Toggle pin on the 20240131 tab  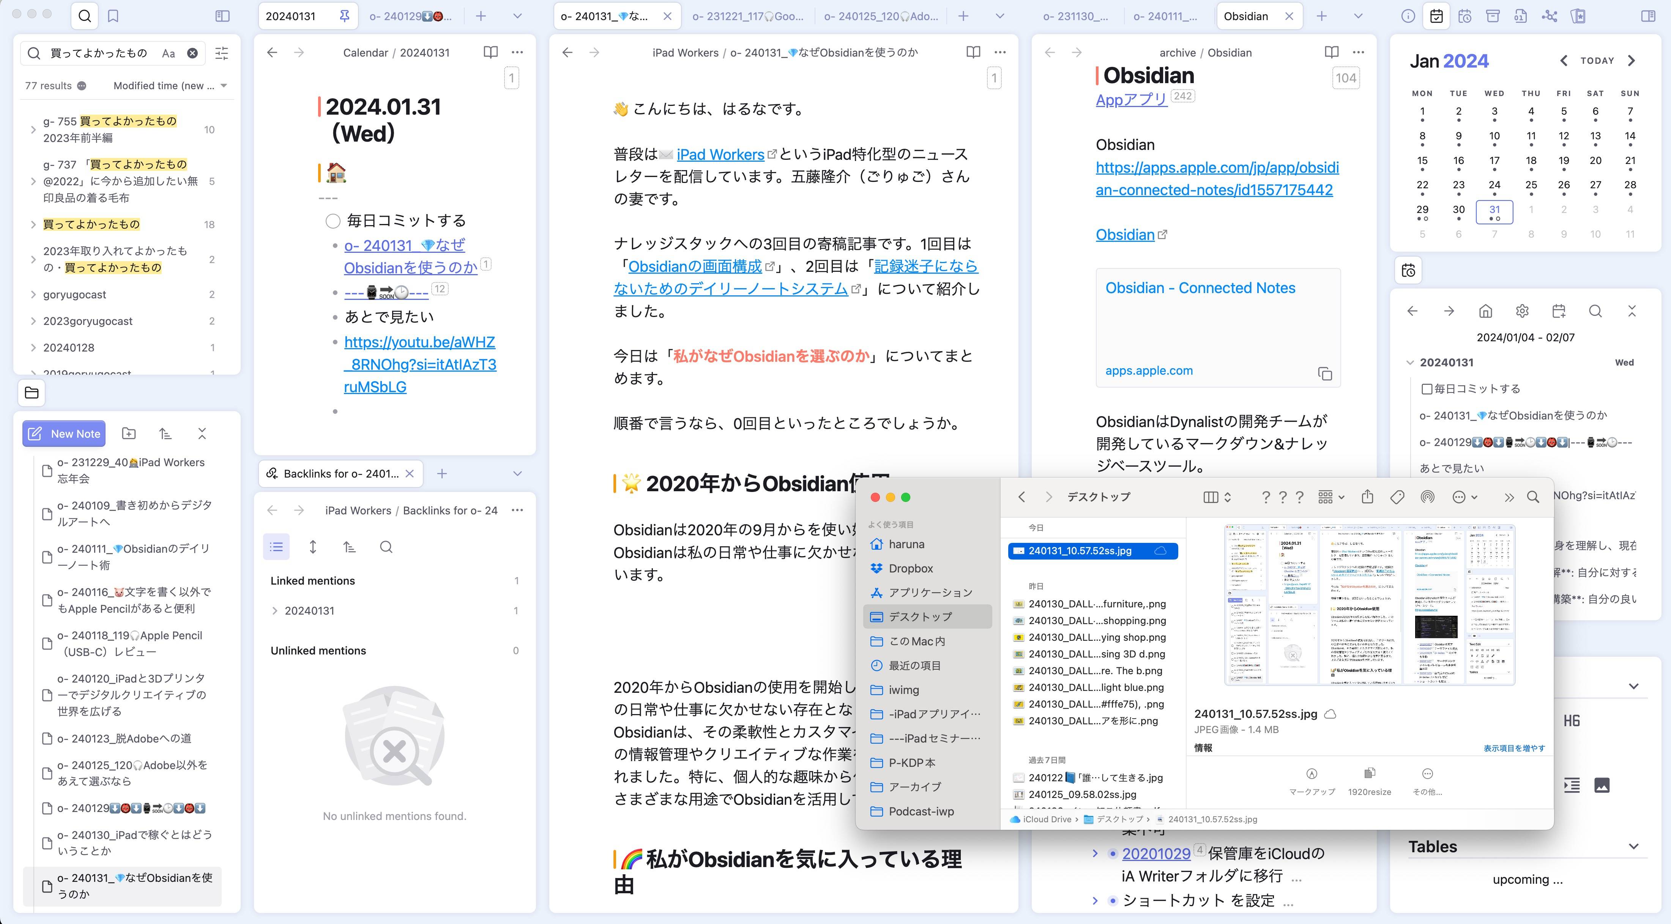coord(344,16)
